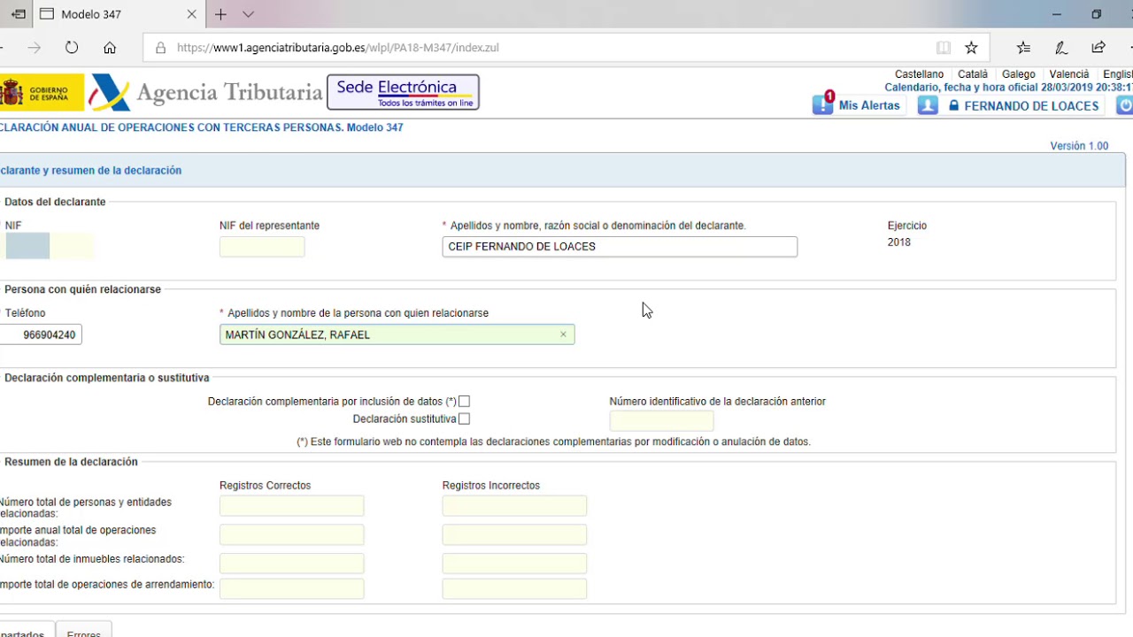Viewport: 1133px width, 637px height.
Task: Open the Errores tab
Action: (84, 629)
